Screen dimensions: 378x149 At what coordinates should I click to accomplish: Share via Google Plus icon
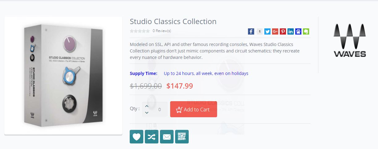[275, 31]
